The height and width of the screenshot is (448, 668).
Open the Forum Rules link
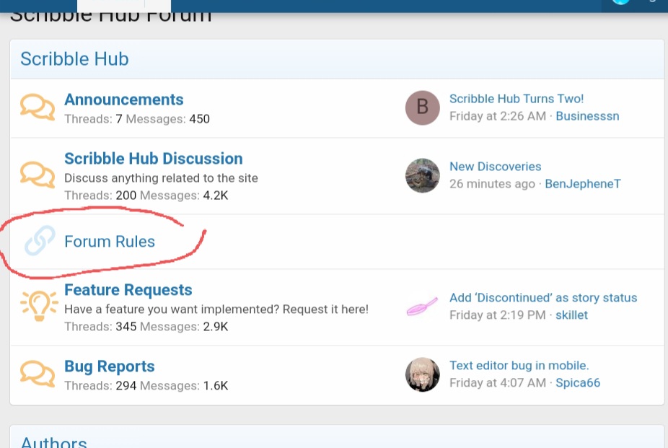(x=110, y=242)
